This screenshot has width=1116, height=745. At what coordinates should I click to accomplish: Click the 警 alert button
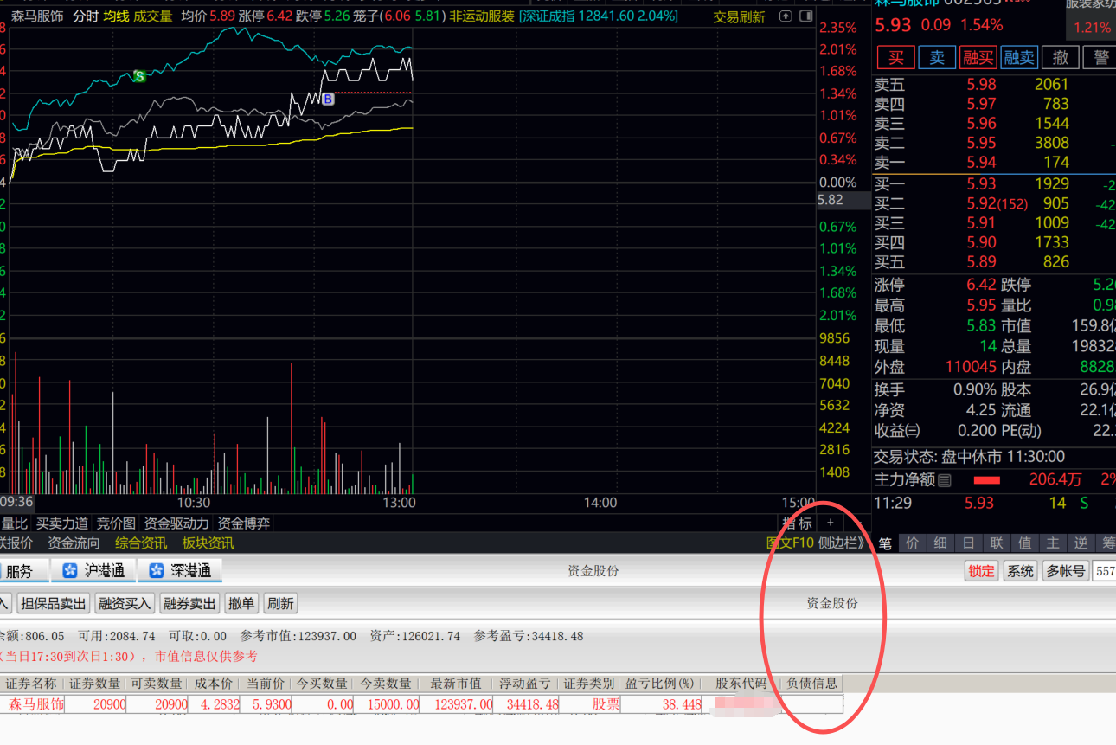1100,57
